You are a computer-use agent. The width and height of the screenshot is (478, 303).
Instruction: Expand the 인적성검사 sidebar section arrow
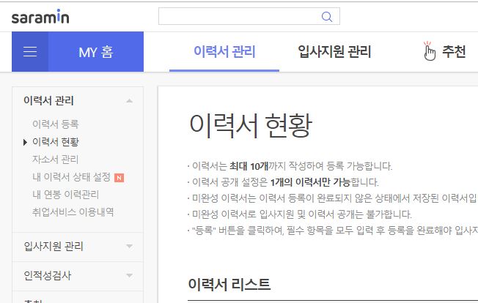[x=130, y=275]
